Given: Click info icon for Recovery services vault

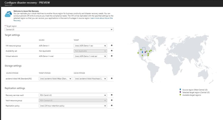Looking at the screenshot, I should (111, 95).
